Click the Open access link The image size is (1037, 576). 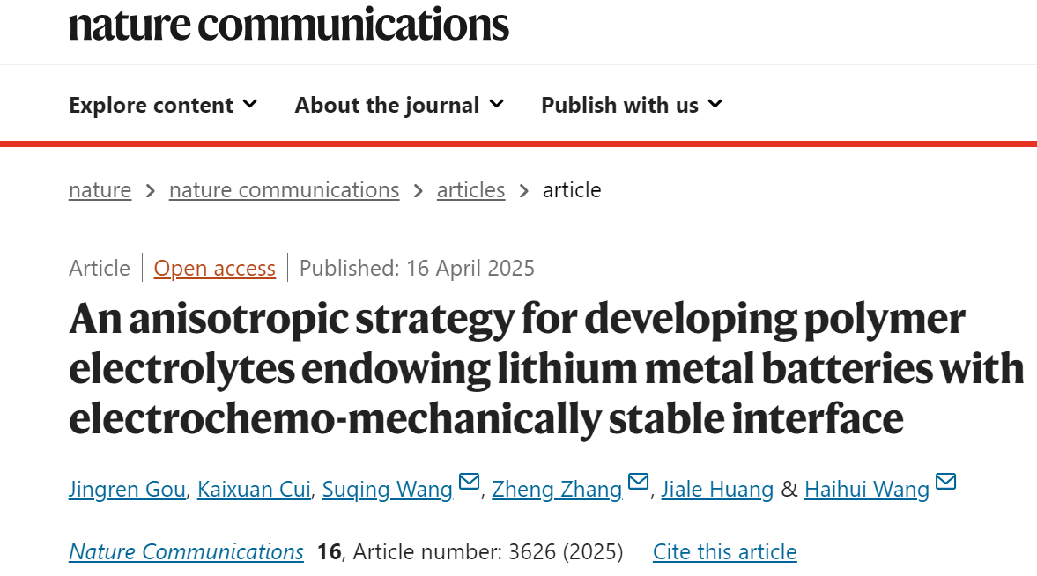coord(215,269)
